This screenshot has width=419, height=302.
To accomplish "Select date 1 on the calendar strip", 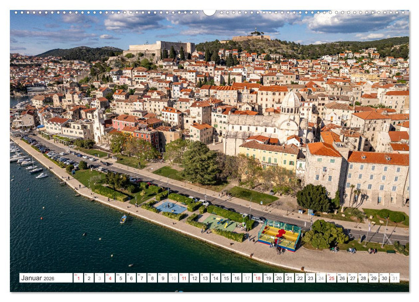I will [78, 279].
